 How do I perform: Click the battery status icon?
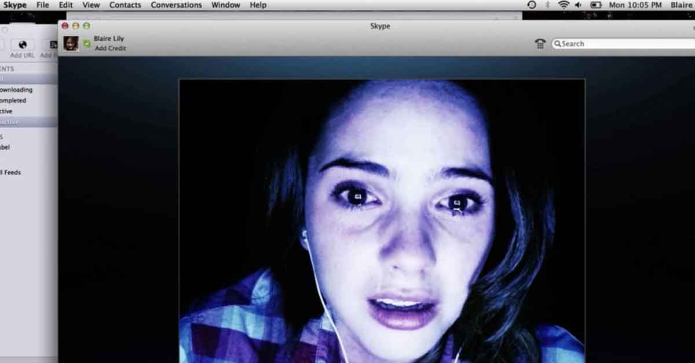point(595,5)
